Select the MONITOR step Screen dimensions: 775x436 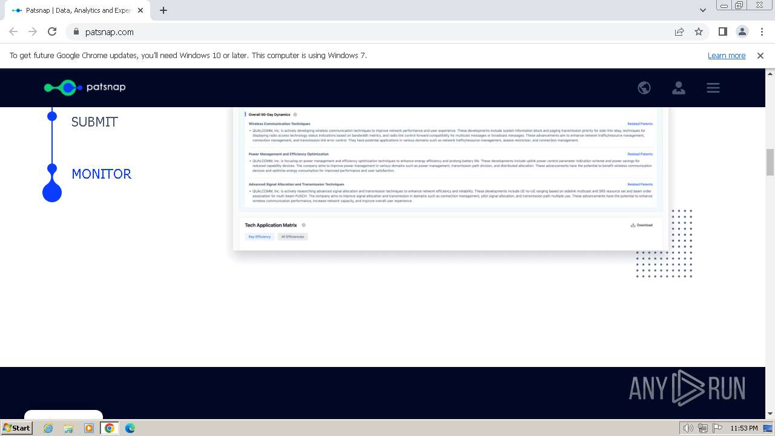pos(102,174)
